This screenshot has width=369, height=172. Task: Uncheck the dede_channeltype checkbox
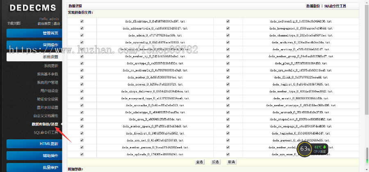[x=228, y=35]
